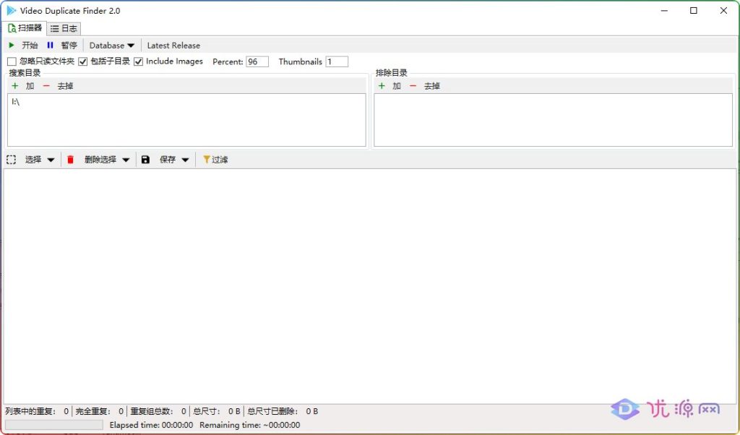Disable the Include Images checkbox

[x=139, y=62]
